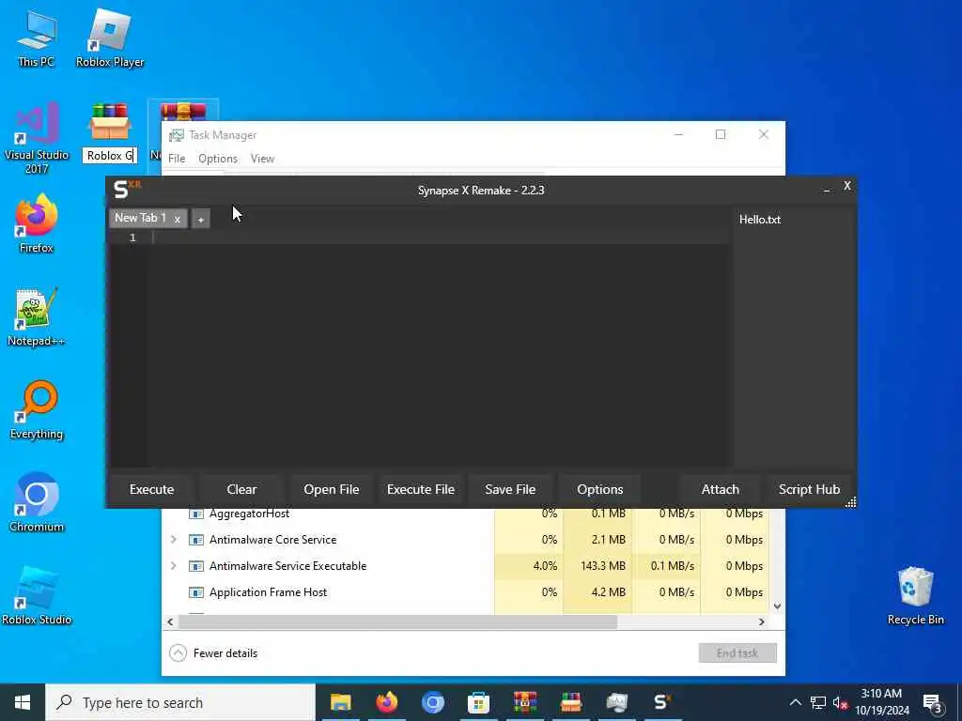Click Task Manager scroll right arrow
Image resolution: width=962 pixels, height=721 pixels.
pyautogui.click(x=761, y=621)
